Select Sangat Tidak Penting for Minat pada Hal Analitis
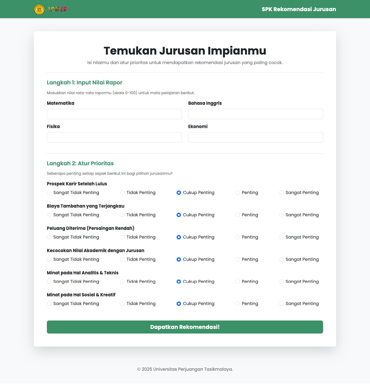 click(x=49, y=281)
